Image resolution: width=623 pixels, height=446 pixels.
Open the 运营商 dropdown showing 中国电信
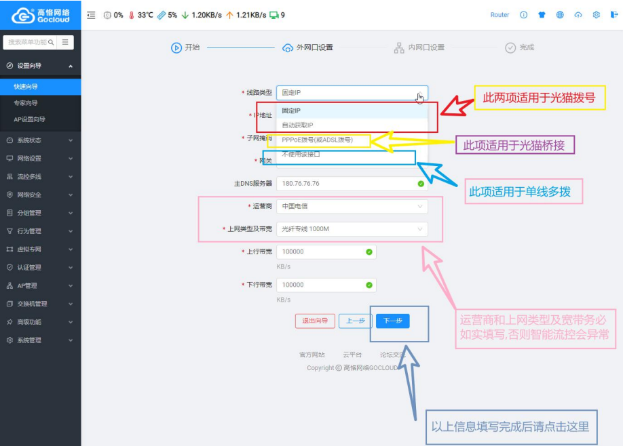tap(352, 206)
